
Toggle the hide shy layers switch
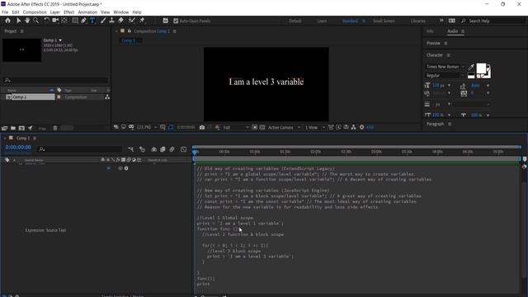coord(154,149)
